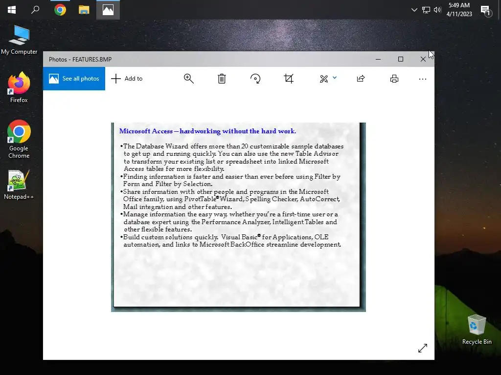Select the Notepad++ desktop shortcut
501x375 pixels.
tap(19, 185)
